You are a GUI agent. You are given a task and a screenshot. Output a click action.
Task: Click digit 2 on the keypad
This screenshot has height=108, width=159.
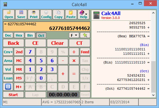pyautogui.click(x=41, y=69)
